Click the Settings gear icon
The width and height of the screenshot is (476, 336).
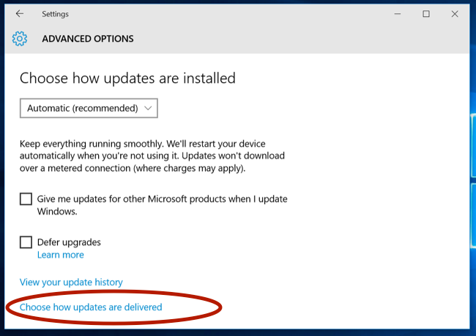[x=20, y=39]
